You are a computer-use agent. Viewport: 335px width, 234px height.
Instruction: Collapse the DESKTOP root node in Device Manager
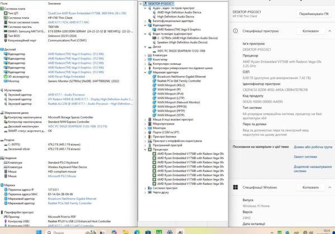point(141,4)
